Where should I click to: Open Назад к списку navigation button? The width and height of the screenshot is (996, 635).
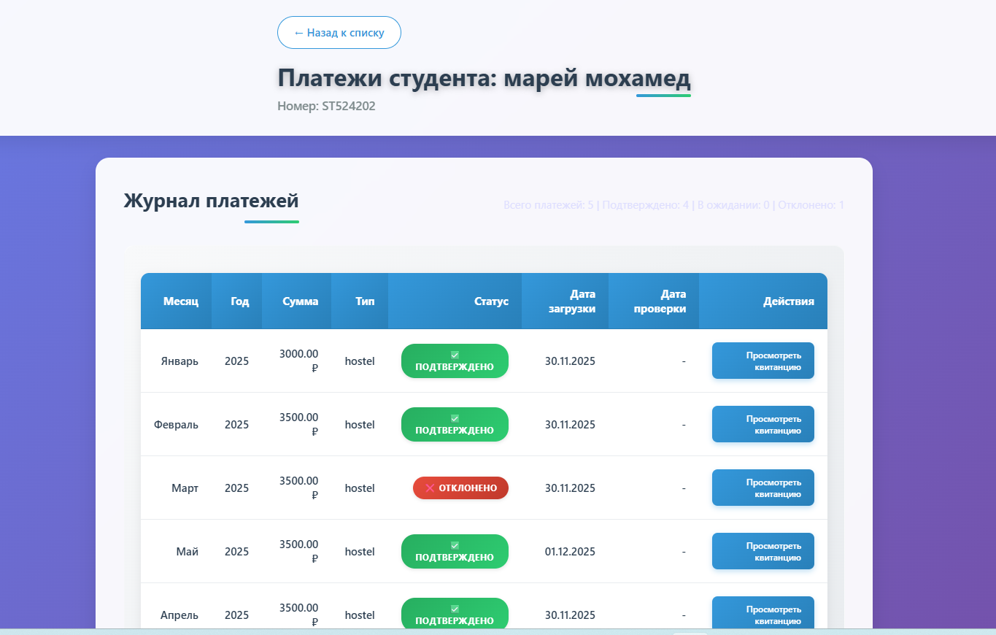pos(339,32)
